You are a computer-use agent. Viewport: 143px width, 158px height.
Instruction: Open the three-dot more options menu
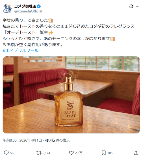click(x=138, y=6)
